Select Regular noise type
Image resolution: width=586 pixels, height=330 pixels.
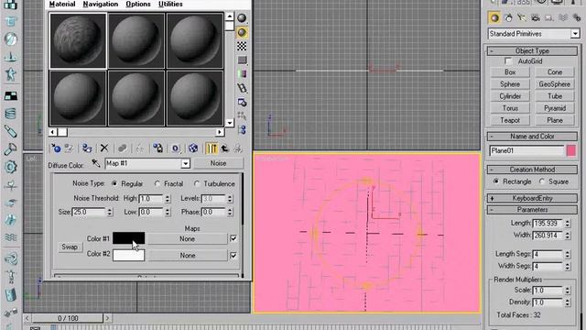(x=114, y=183)
